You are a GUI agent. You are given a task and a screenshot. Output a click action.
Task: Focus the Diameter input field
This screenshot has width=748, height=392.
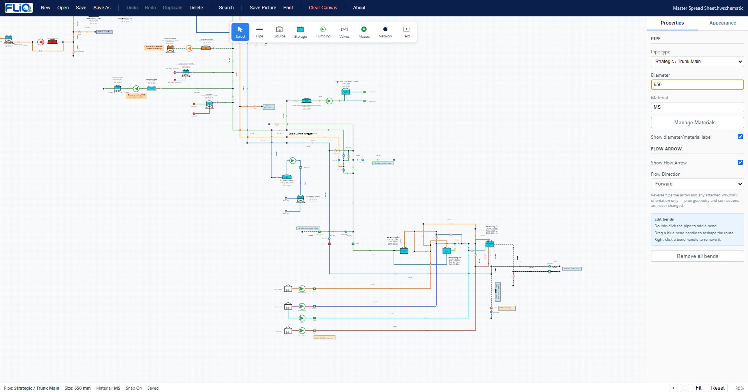tap(697, 85)
